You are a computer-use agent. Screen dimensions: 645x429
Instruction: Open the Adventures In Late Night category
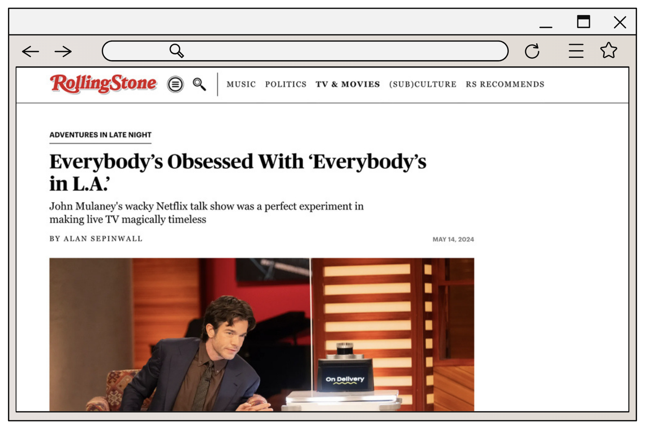100,135
